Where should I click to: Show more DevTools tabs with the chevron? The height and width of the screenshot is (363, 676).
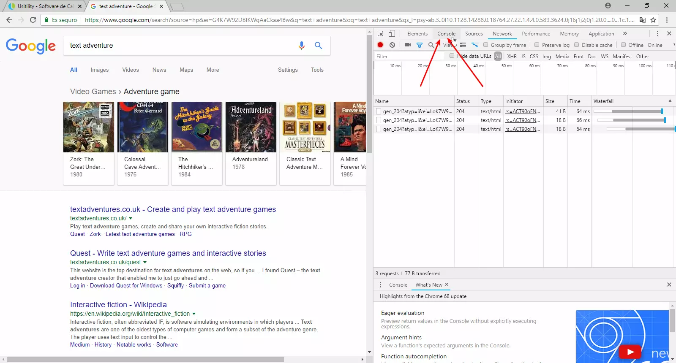tap(625, 34)
